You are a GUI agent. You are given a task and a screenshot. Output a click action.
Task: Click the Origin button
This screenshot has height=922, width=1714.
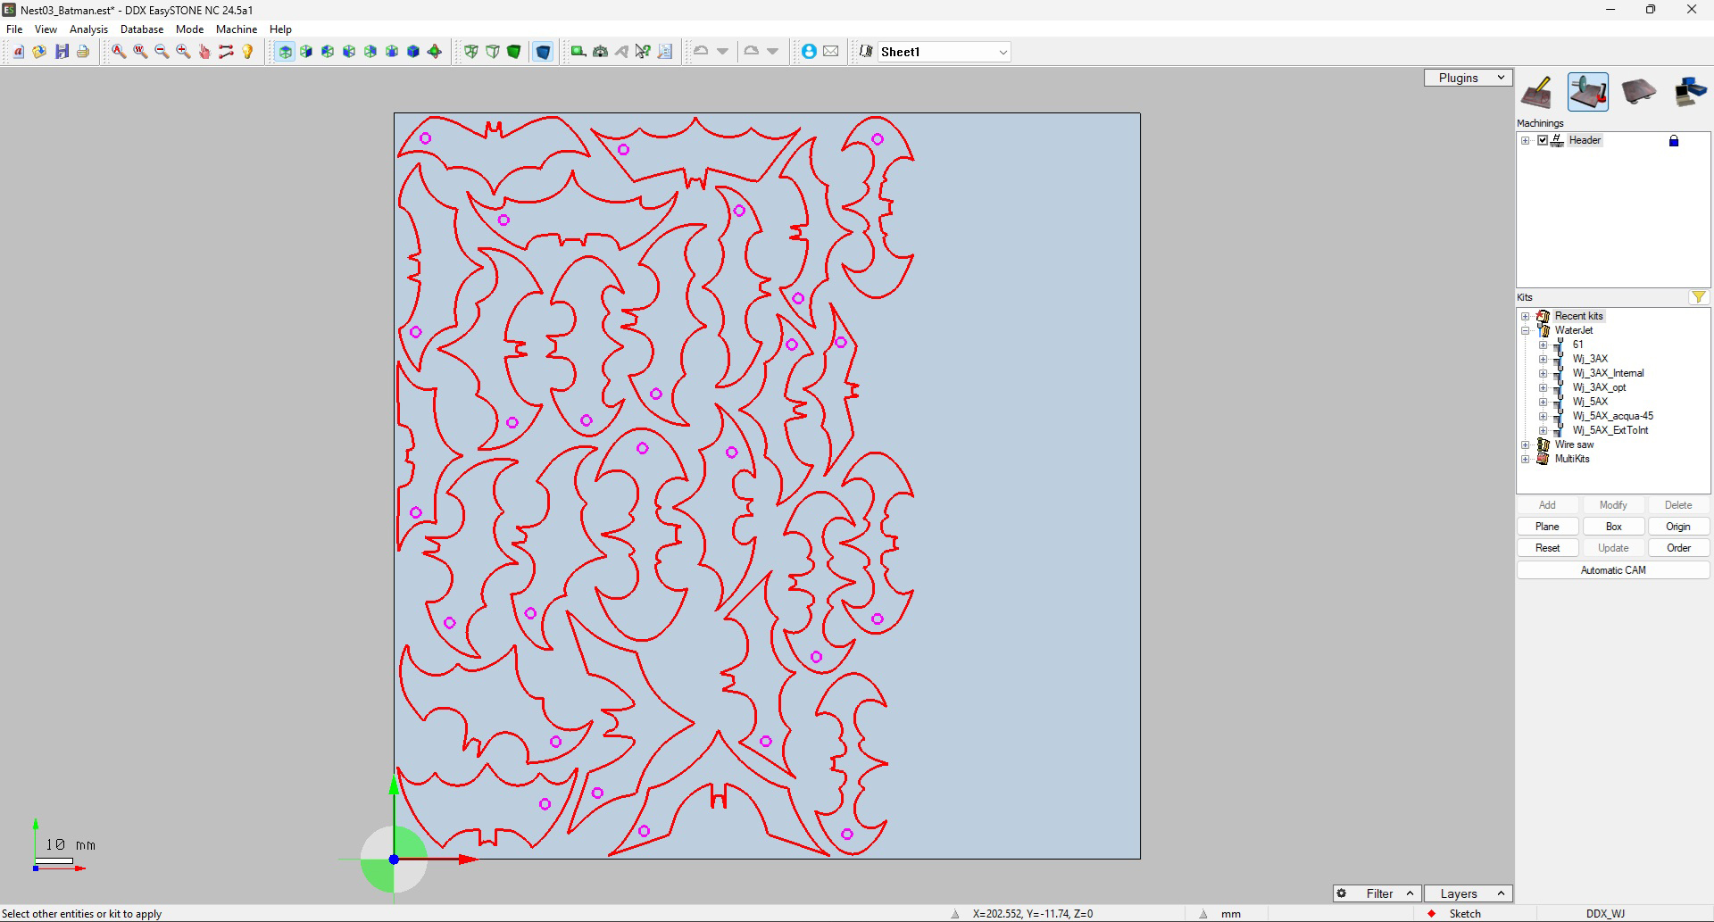pyautogui.click(x=1678, y=527)
